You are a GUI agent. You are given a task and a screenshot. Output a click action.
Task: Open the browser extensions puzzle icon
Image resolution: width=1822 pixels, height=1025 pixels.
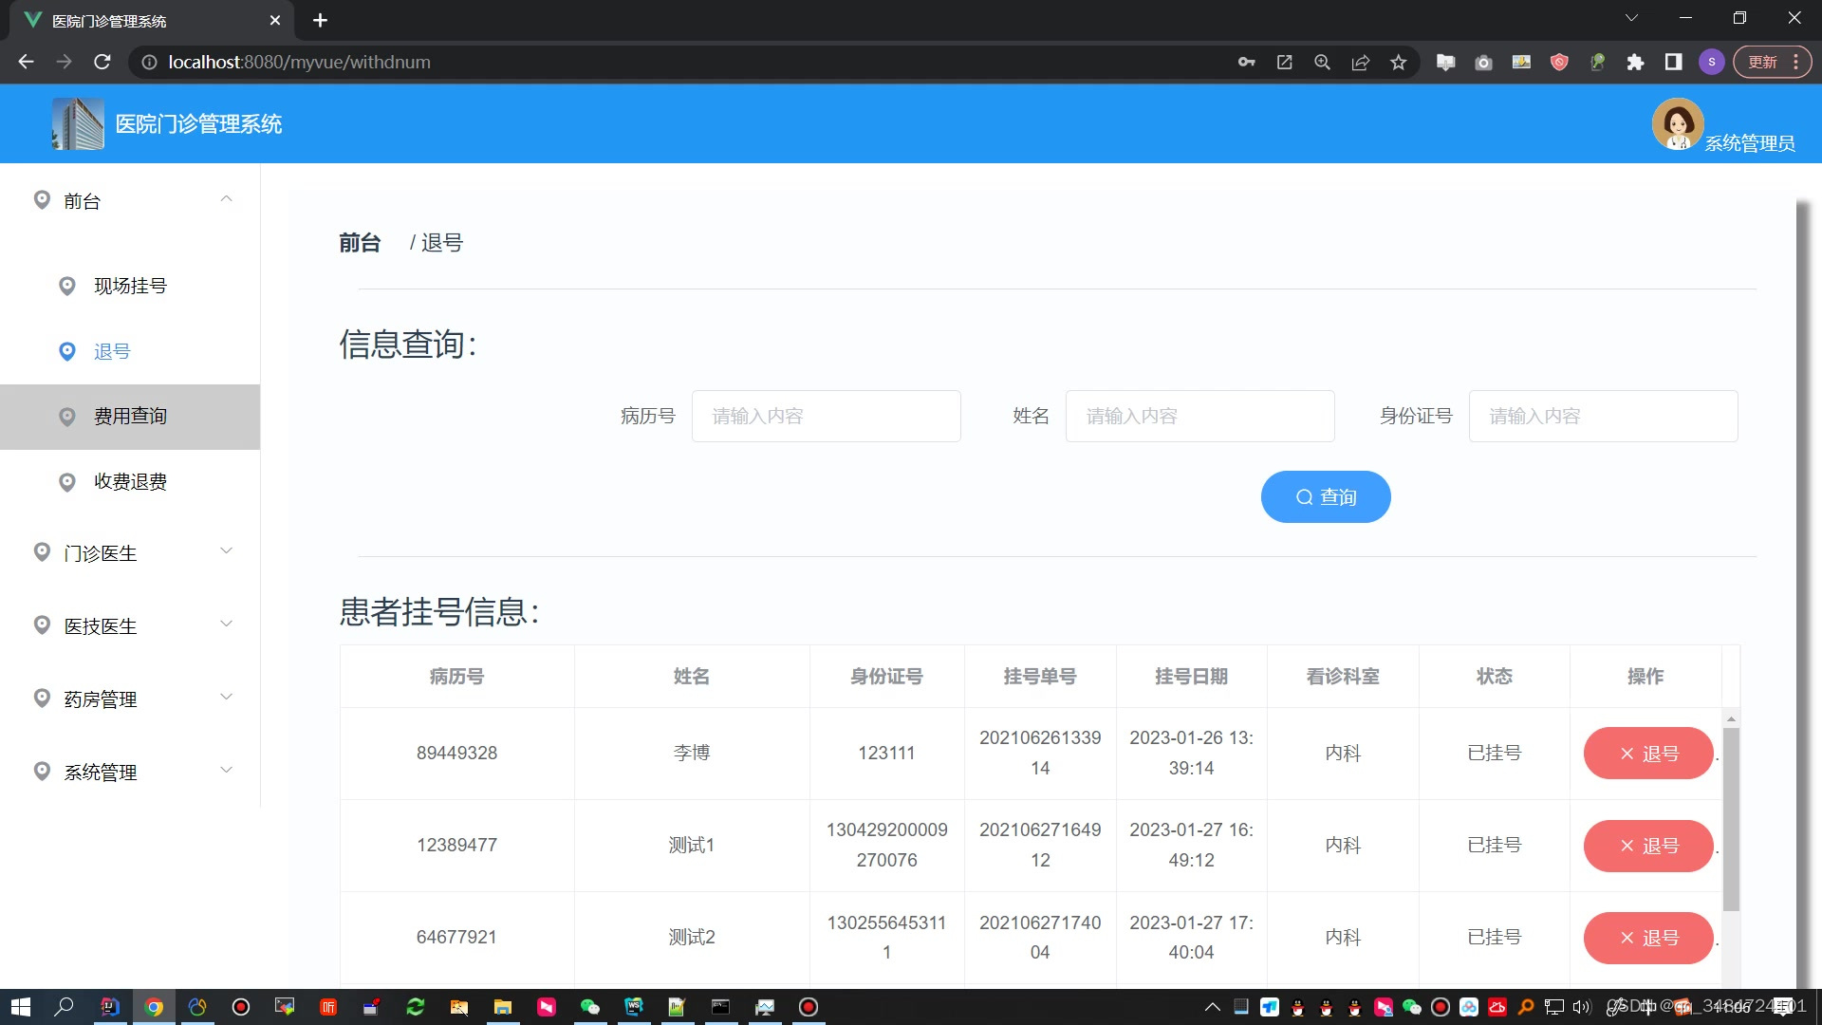tap(1635, 62)
